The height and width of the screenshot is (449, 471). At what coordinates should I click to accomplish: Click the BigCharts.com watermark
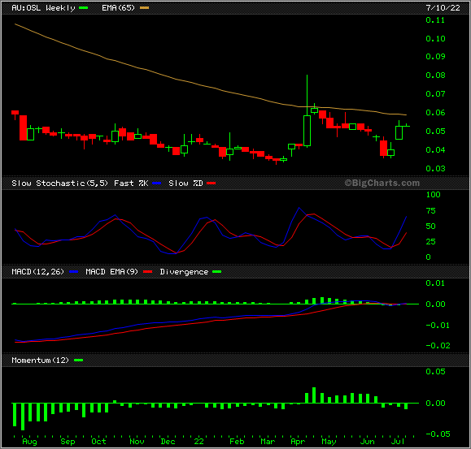tap(382, 183)
